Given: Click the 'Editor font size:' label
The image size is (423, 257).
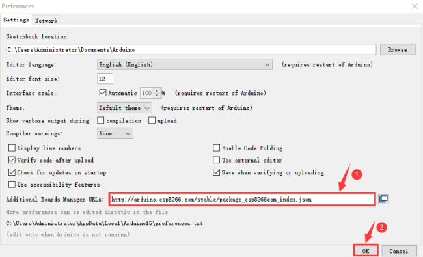Looking at the screenshot, I should [x=33, y=79].
